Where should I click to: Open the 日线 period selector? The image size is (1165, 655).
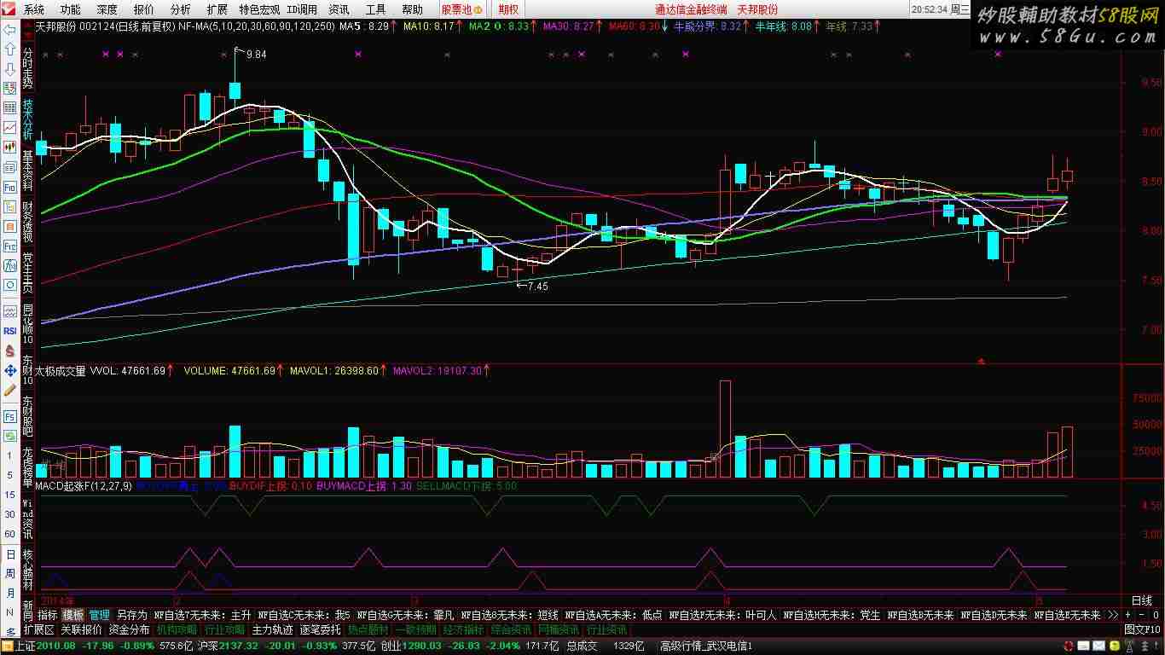pyautogui.click(x=1141, y=600)
